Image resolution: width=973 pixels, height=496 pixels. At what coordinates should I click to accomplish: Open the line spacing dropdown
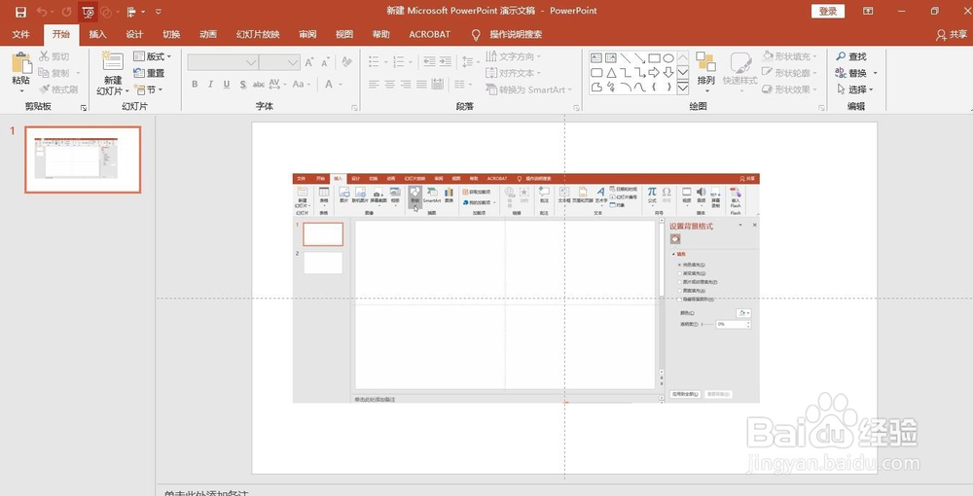coord(470,61)
